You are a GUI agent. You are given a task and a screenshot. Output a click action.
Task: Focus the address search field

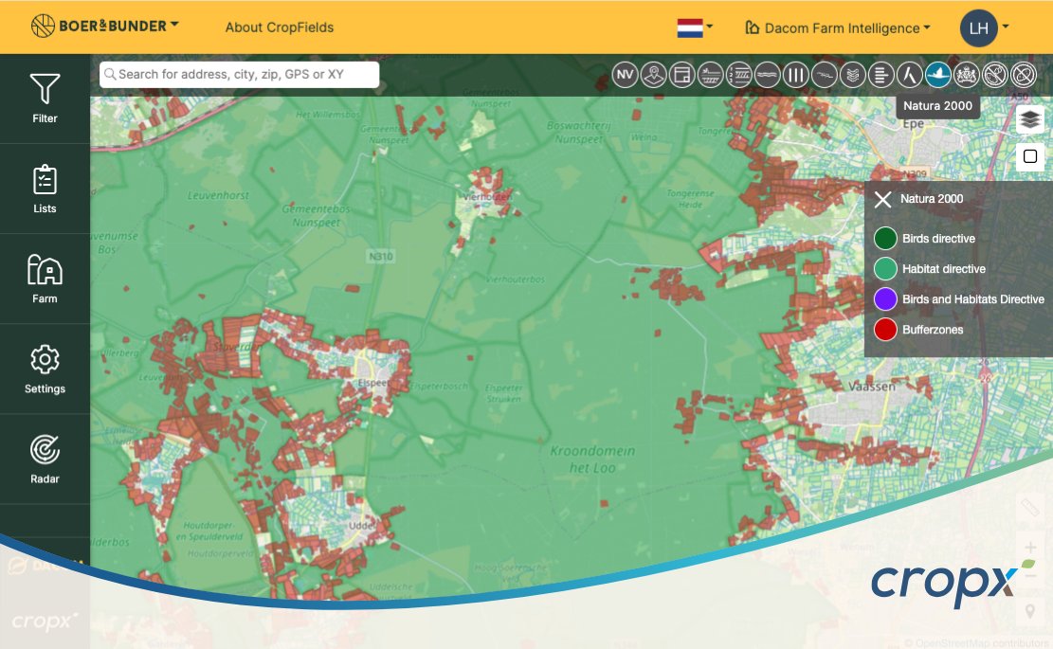239,75
